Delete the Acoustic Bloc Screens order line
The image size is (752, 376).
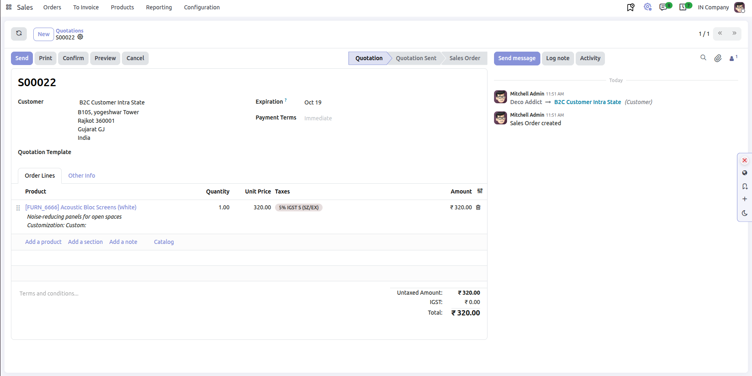click(478, 207)
